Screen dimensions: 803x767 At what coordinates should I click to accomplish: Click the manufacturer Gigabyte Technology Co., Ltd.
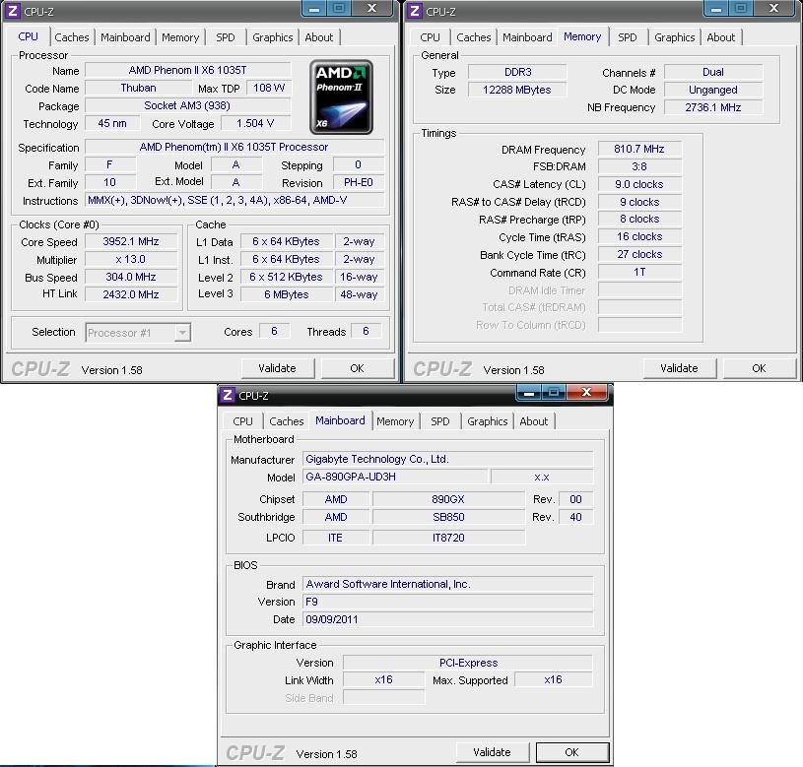[x=448, y=459]
